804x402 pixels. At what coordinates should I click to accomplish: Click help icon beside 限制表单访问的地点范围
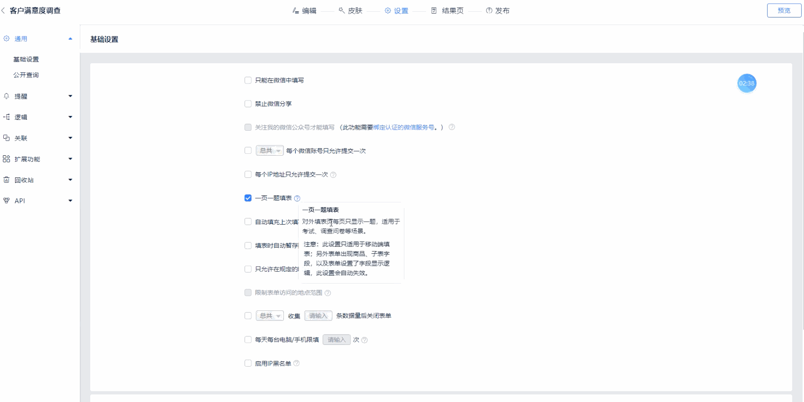(328, 293)
